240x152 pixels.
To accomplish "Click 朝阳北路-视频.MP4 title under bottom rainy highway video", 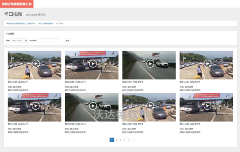I will [x=75, y=124].
